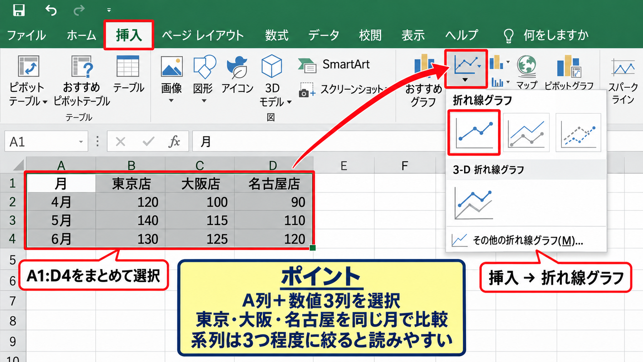
Task: Click the ピボットグラフ icon
Action: (x=569, y=72)
